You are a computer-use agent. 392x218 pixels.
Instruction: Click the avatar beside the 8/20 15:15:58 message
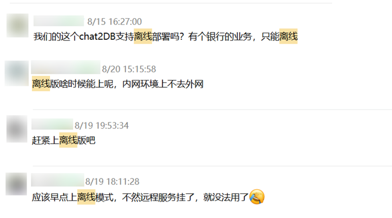[x=17, y=73]
